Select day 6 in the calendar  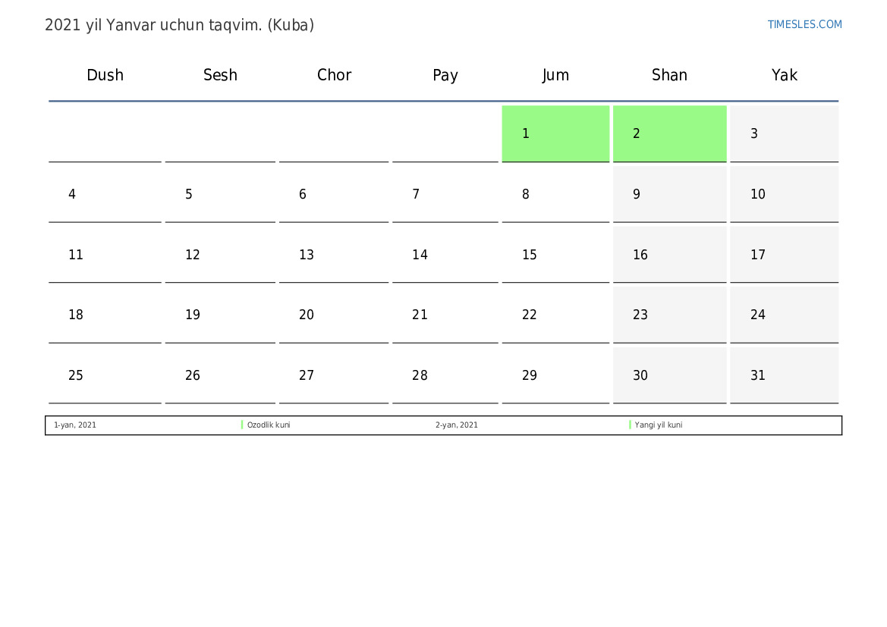point(334,194)
